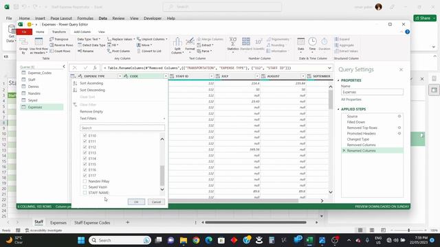Uncheck the E112 filter value
This screenshot has height=247, width=440.
tap(85, 147)
